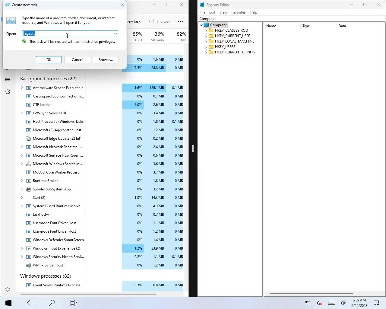The image size is (386, 309).
Task: Open the Details list icon in Task Manager sidebar
Action: (8, 79)
